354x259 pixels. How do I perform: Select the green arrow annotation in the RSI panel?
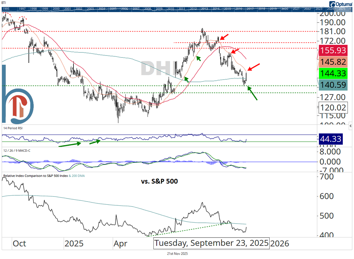pyautogui.click(x=69, y=143)
